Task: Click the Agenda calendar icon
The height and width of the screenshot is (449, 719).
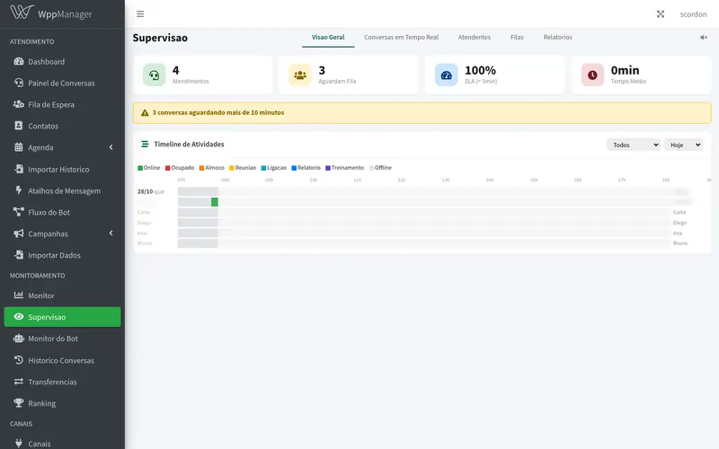Action: click(19, 147)
